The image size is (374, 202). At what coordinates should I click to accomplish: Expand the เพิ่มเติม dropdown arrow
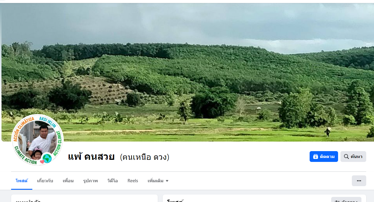point(167,181)
